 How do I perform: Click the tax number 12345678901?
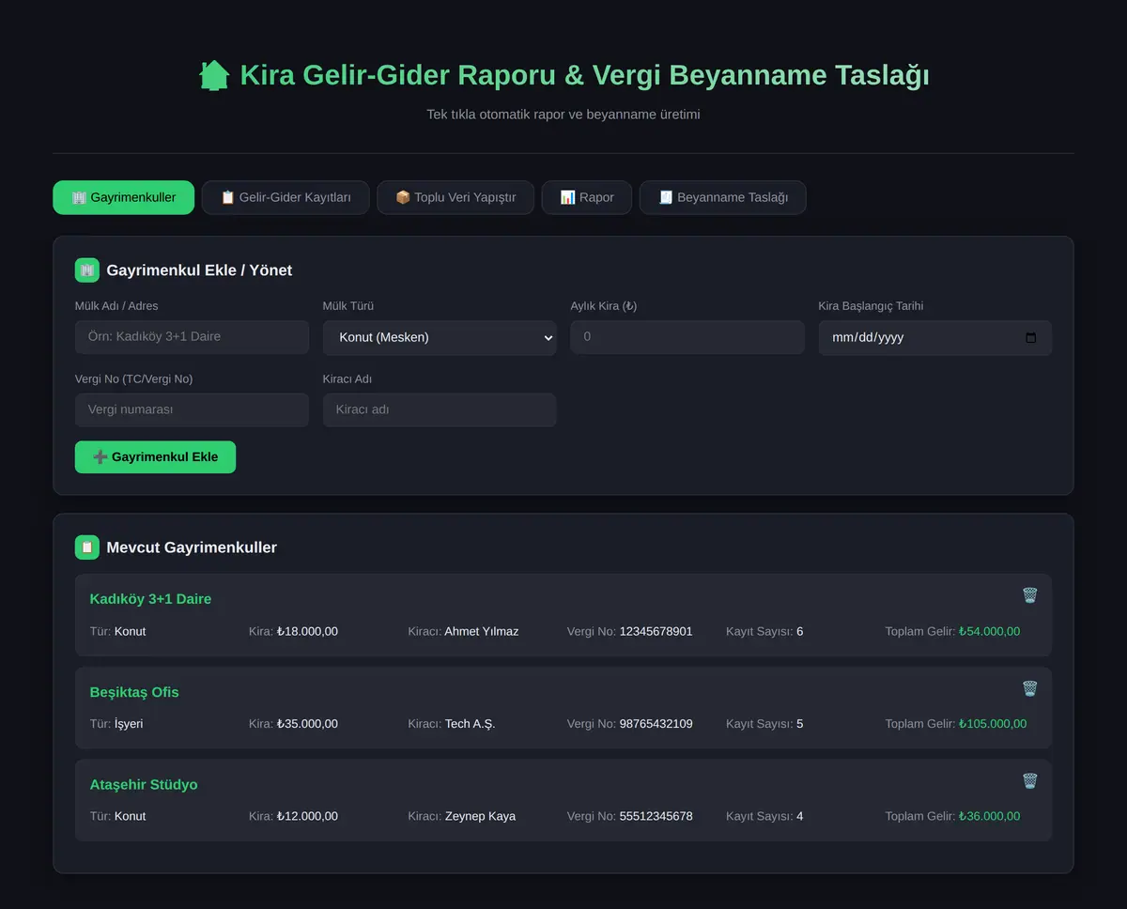656,632
